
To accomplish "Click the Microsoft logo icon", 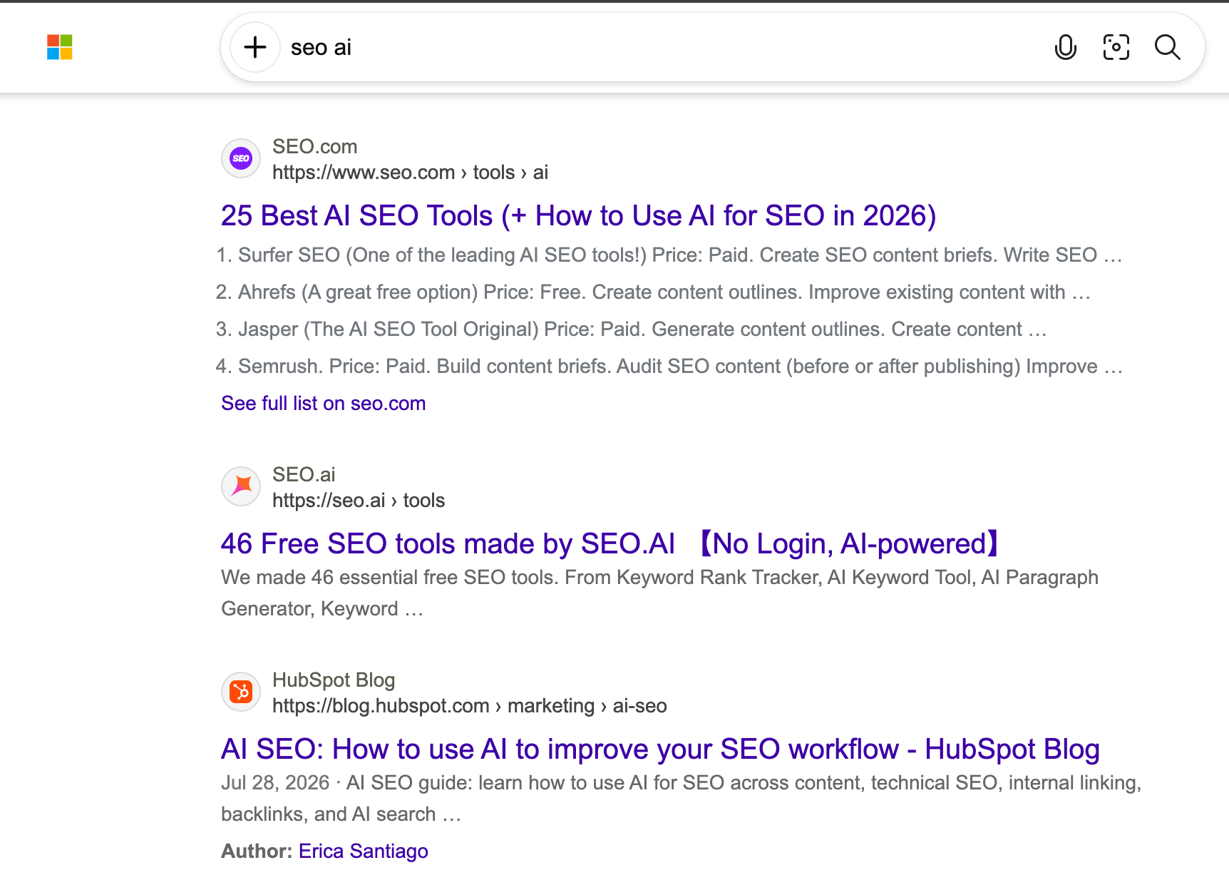I will click(x=60, y=47).
